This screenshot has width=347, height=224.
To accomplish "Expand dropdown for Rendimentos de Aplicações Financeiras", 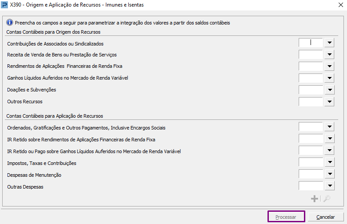I will (x=329, y=66).
